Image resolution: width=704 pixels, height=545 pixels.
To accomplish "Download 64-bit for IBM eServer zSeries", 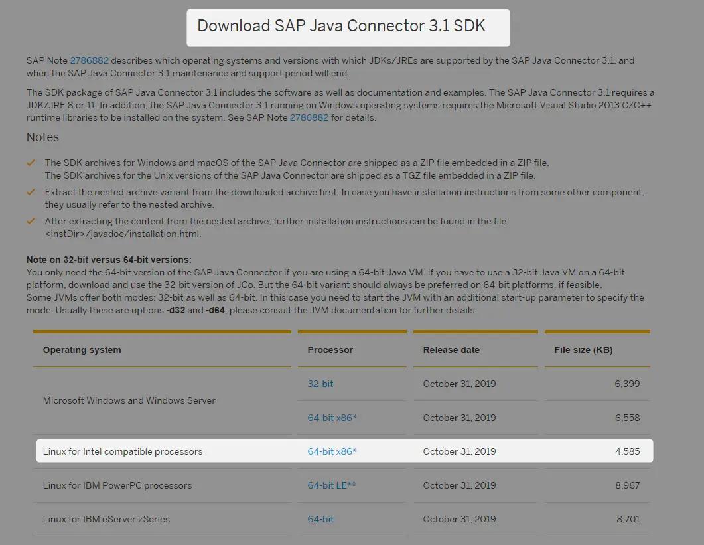I will pyautogui.click(x=320, y=519).
